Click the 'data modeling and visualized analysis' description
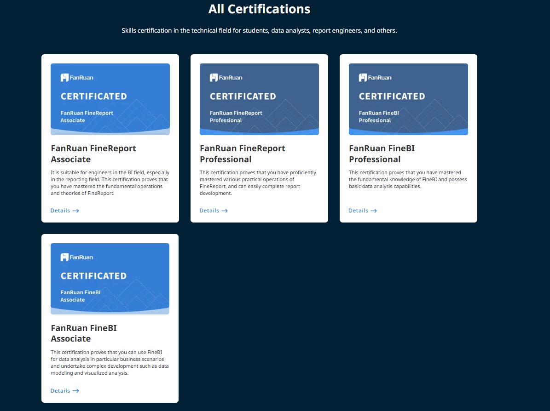Screen dimensions: 550x411 110,363
